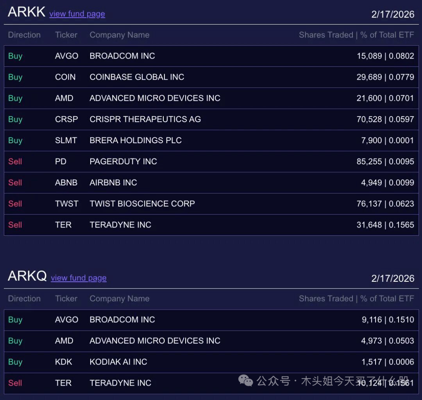Click Buy label in KDK row

click(15, 362)
